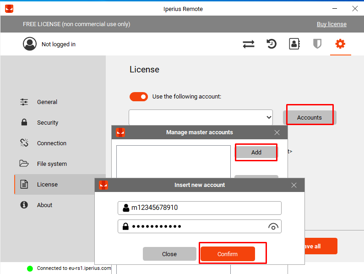Open the orange settings gear icon
The width and height of the screenshot is (364, 274).
coord(340,44)
